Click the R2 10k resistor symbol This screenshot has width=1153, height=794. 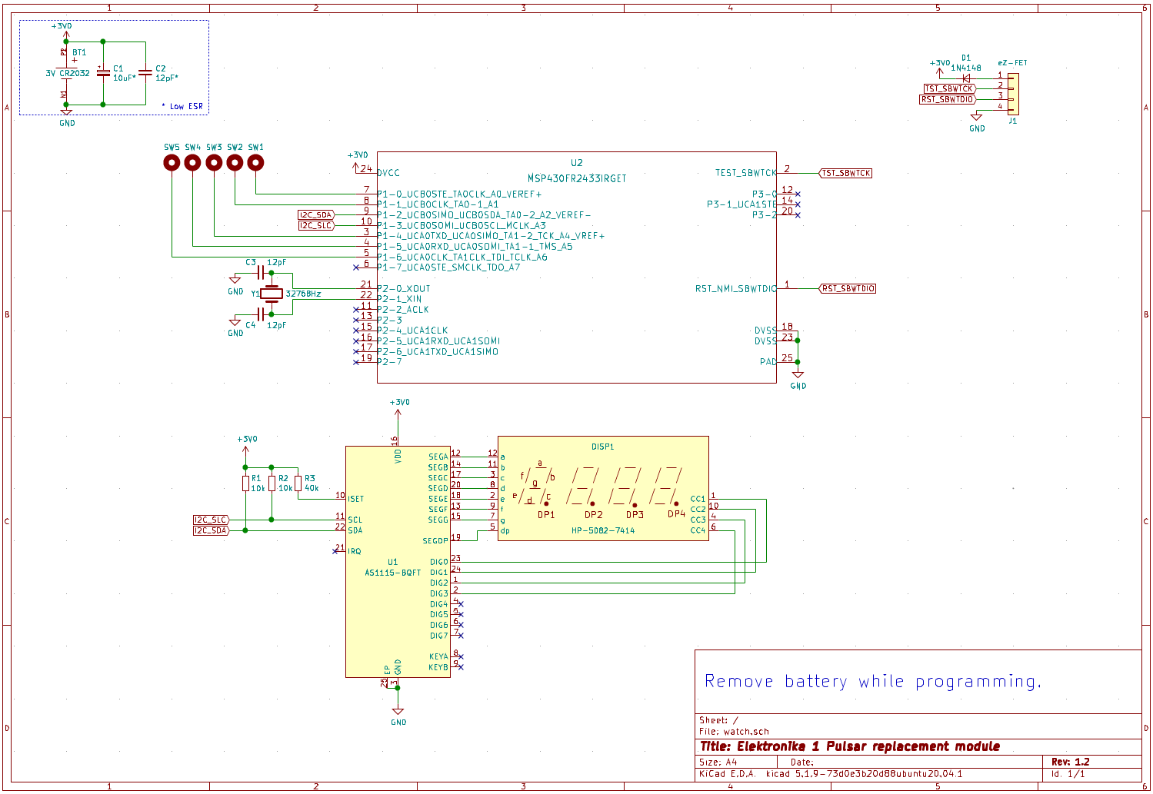tap(272, 483)
